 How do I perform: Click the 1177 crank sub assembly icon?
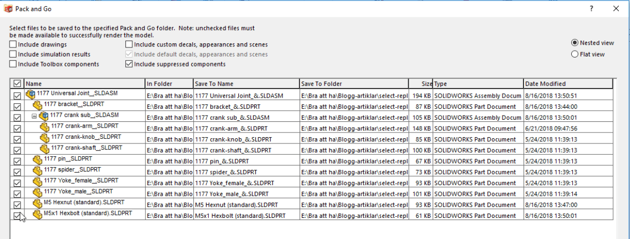(x=43, y=116)
